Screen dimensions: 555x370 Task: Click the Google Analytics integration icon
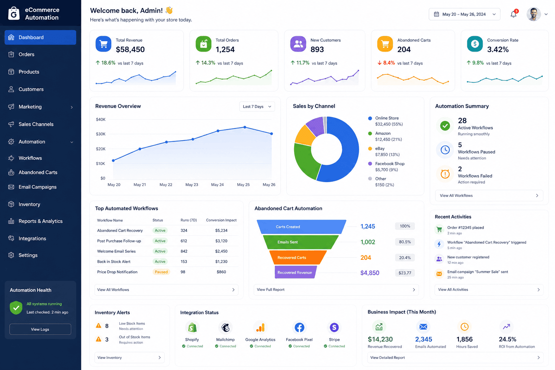pyautogui.click(x=260, y=328)
